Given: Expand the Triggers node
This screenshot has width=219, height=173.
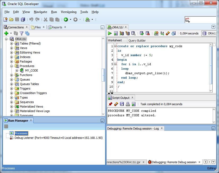Looking at the screenshot, I should 11,88.
